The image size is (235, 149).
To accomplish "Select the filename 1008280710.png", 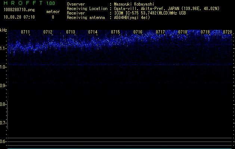I will point(19,10).
